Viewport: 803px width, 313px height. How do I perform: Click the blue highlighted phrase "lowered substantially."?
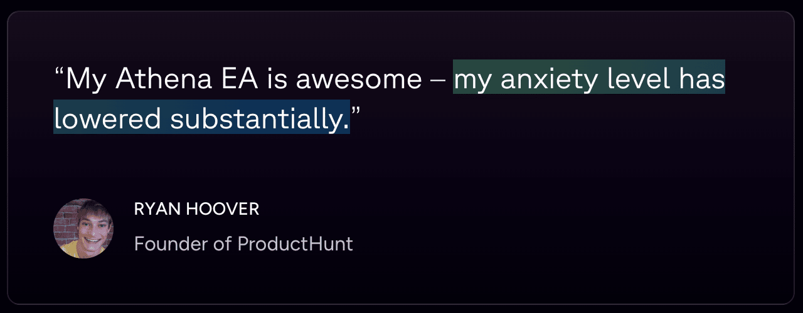click(x=201, y=119)
